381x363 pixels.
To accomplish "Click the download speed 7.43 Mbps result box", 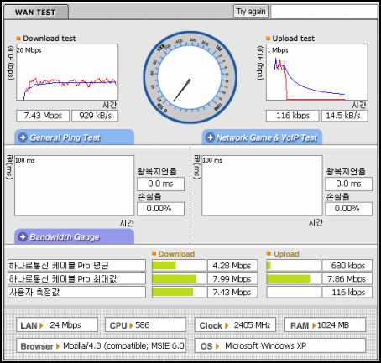I will 43,116.
